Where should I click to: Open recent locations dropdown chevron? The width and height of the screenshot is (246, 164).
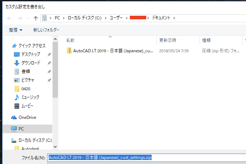click(x=28, y=18)
